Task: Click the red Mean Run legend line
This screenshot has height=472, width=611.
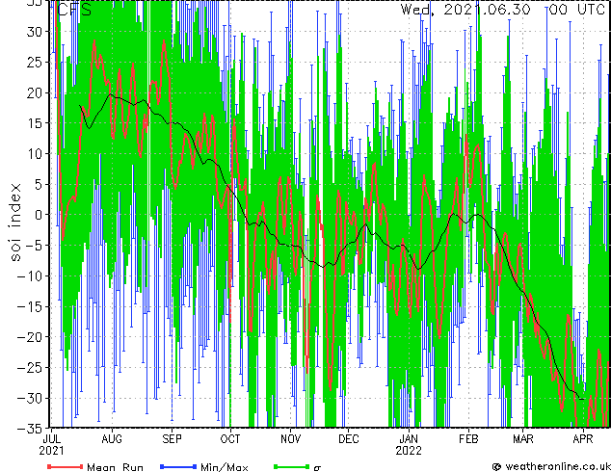Action: coord(66,466)
